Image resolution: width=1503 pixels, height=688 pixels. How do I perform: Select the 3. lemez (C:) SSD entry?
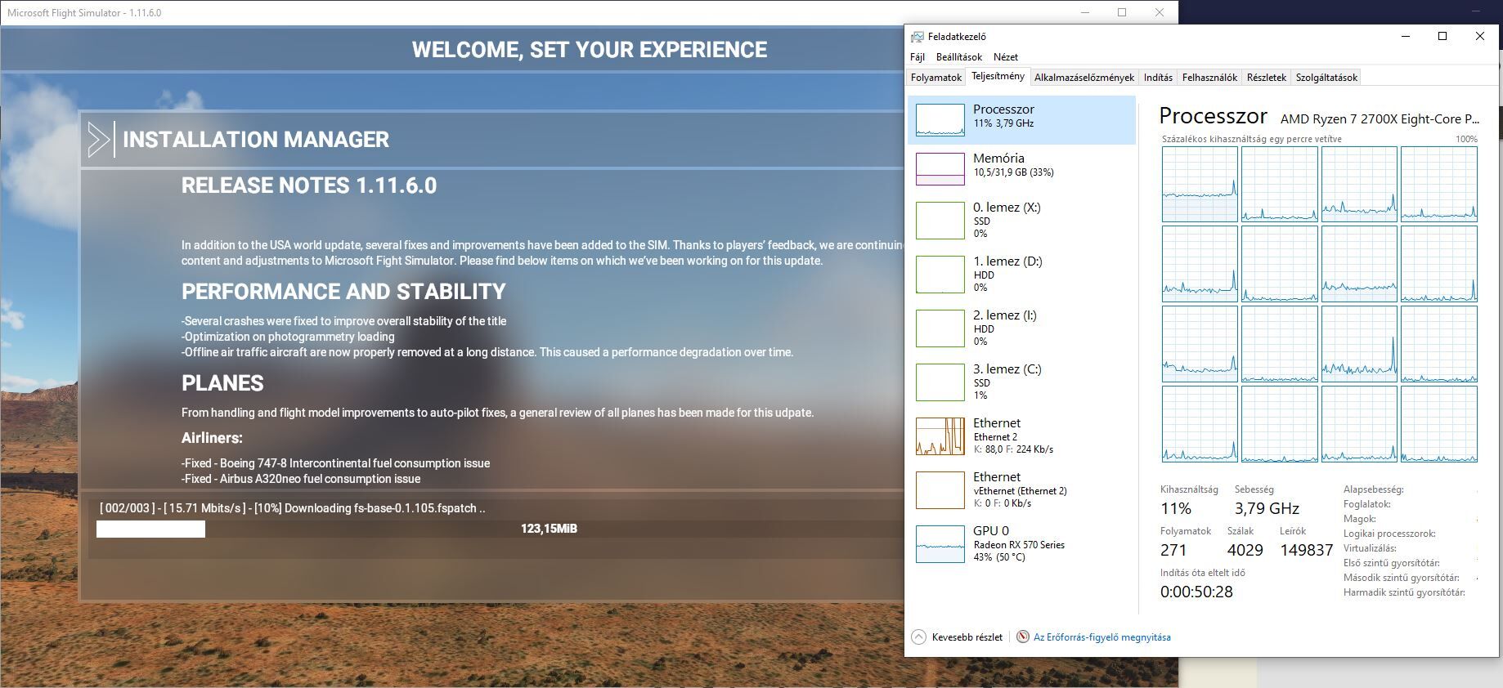(x=1021, y=382)
